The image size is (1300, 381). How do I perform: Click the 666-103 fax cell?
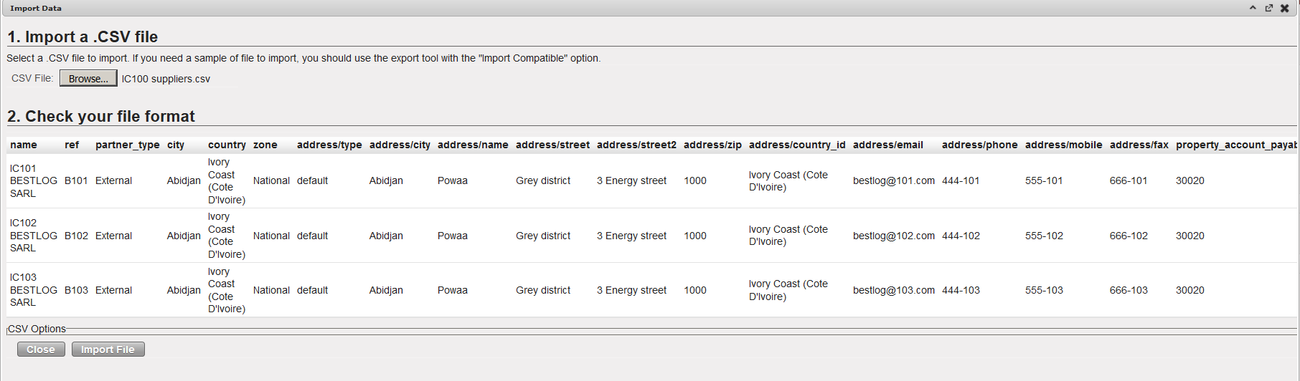coord(1129,290)
